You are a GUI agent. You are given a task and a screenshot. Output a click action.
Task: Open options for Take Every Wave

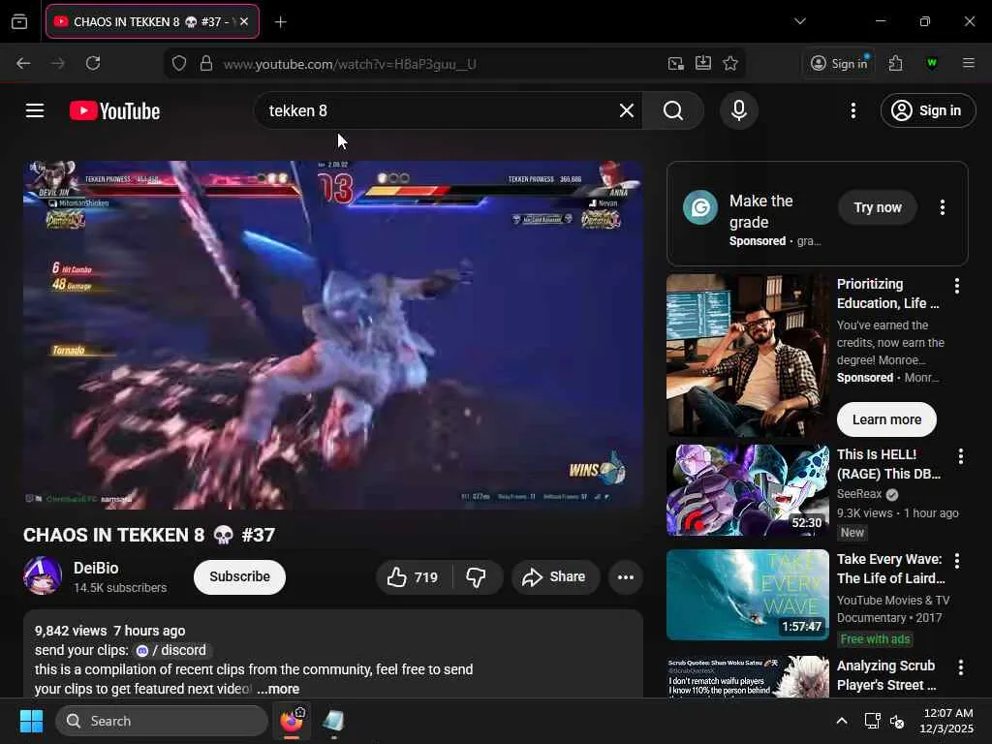point(957,561)
